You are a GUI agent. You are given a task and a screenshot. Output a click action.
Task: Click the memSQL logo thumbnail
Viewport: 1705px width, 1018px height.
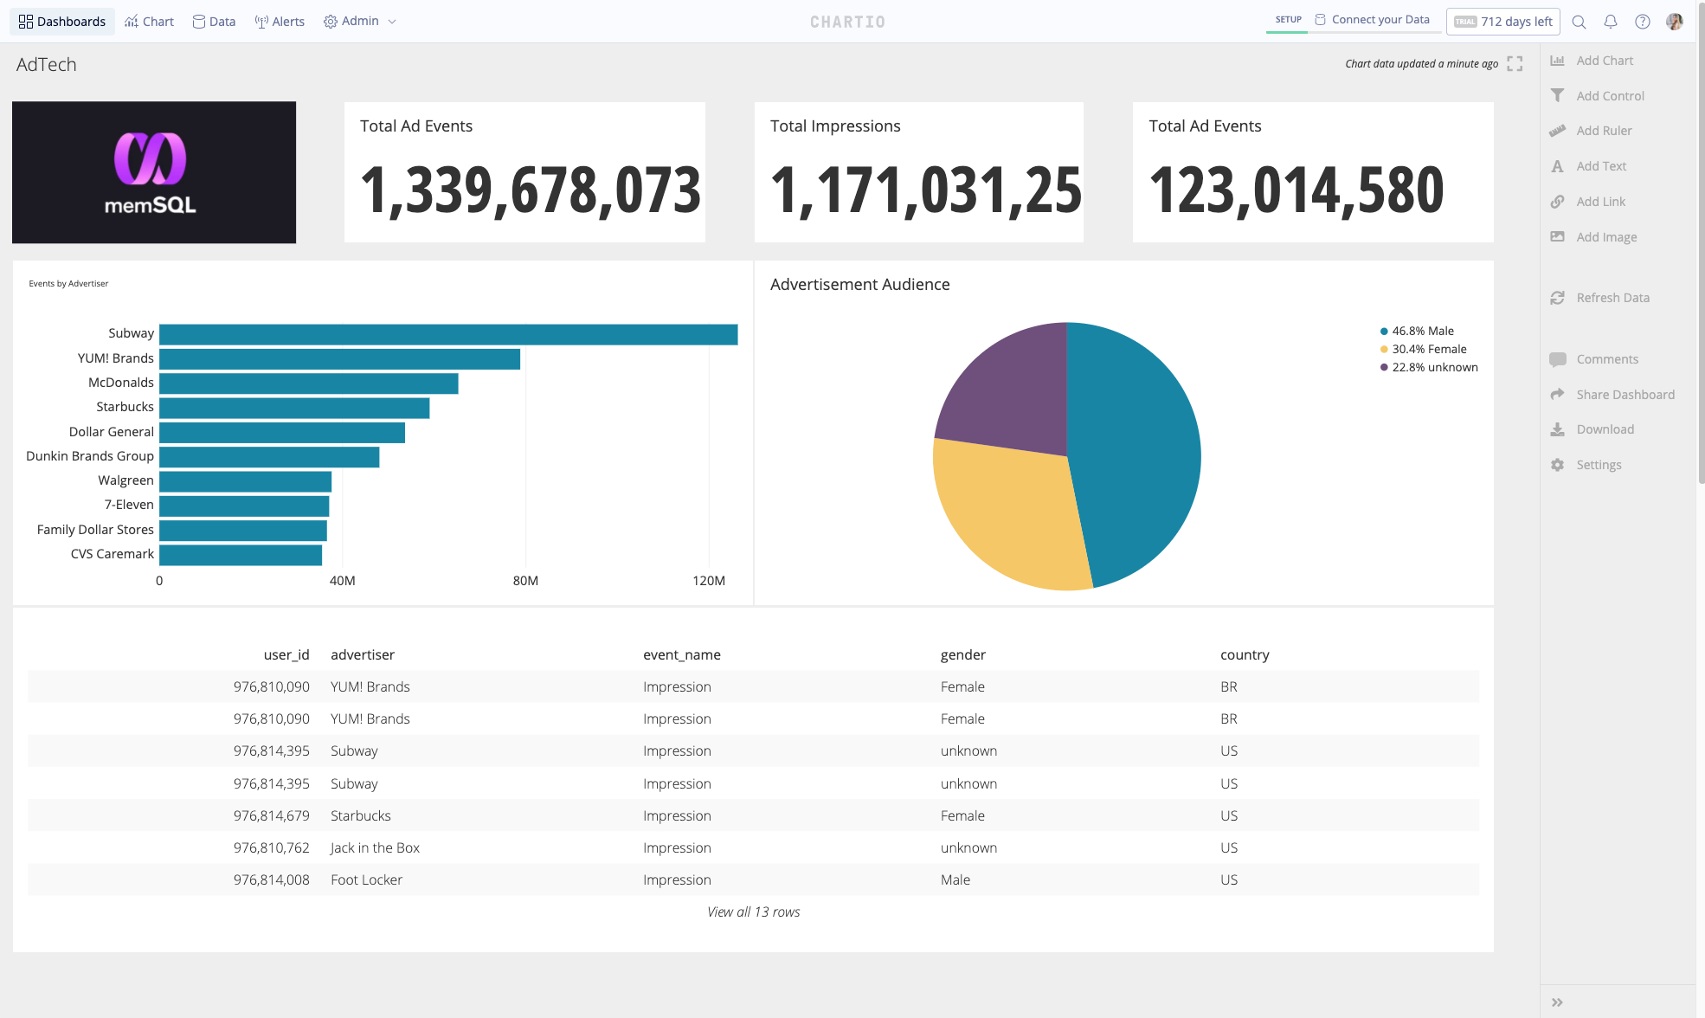click(x=154, y=172)
